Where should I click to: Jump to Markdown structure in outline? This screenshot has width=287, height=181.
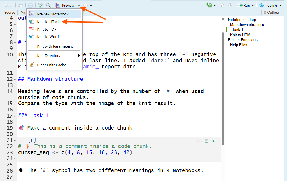click(x=247, y=25)
